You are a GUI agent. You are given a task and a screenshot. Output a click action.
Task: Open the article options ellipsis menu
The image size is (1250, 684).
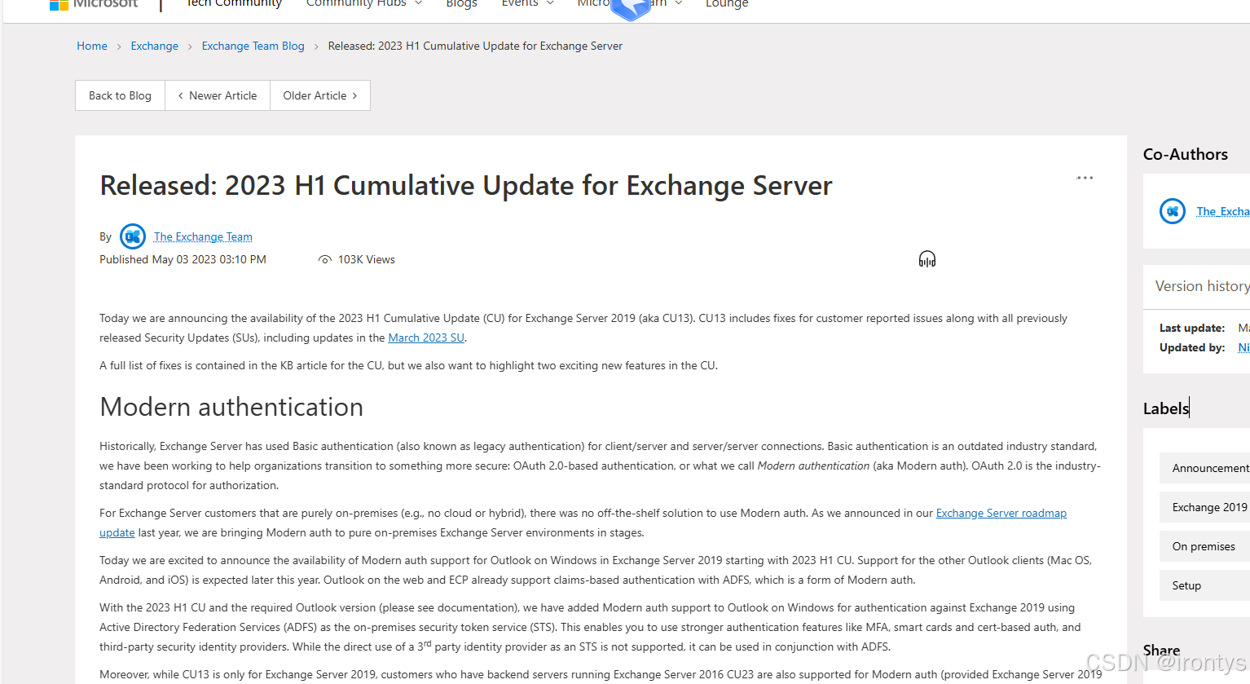[x=1085, y=178]
